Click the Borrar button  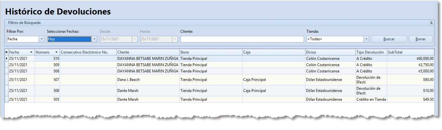(421, 39)
